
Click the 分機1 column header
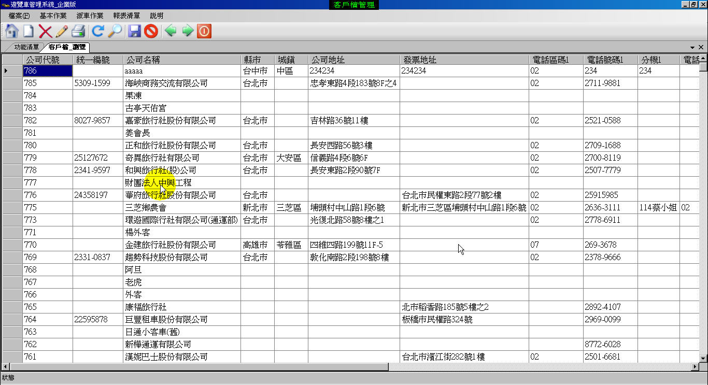click(x=659, y=60)
